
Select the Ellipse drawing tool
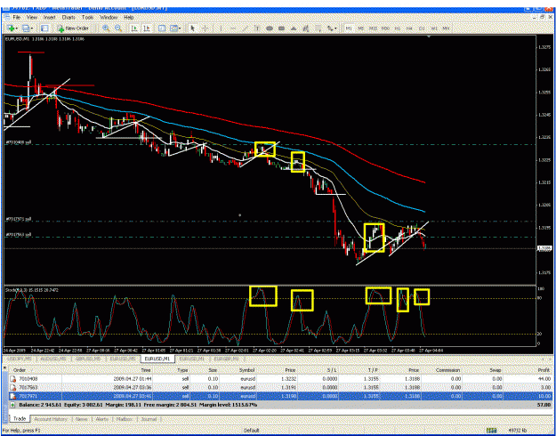(x=270, y=28)
